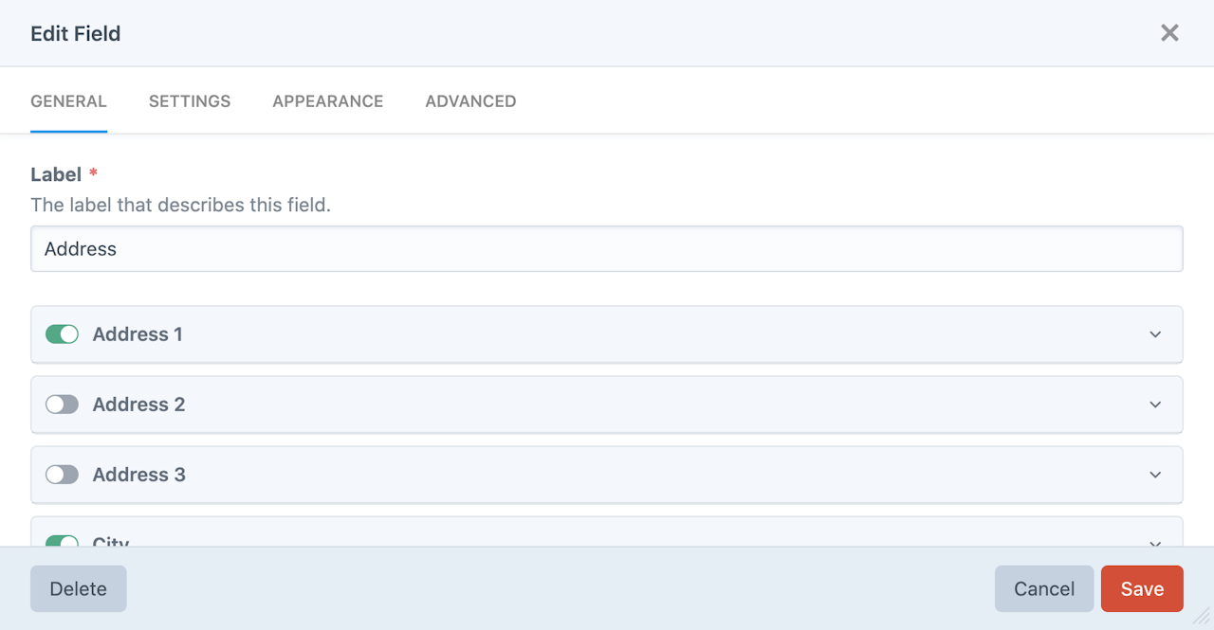The image size is (1214, 630).
Task: Click the Label text input field
Action: [607, 249]
